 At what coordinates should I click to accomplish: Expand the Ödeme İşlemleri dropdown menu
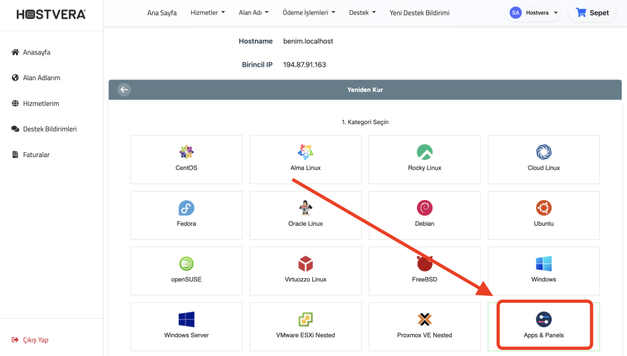(309, 12)
